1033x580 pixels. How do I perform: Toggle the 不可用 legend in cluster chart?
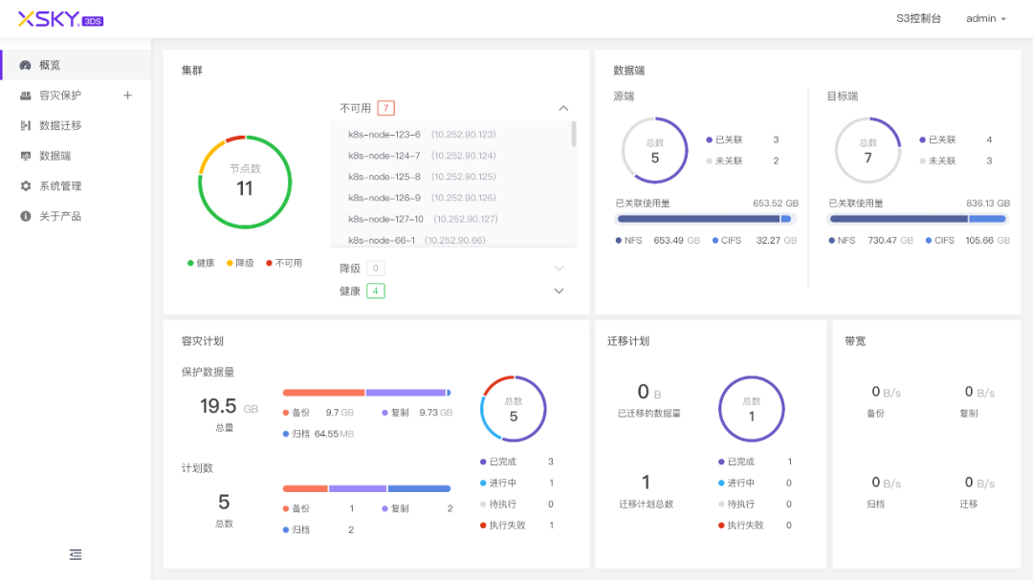[x=283, y=263]
